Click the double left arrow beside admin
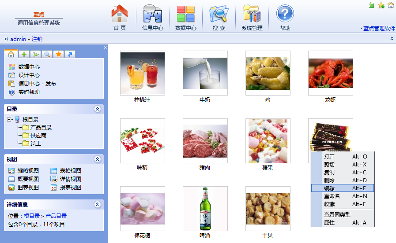This screenshot has height=243, width=396. coord(6,39)
